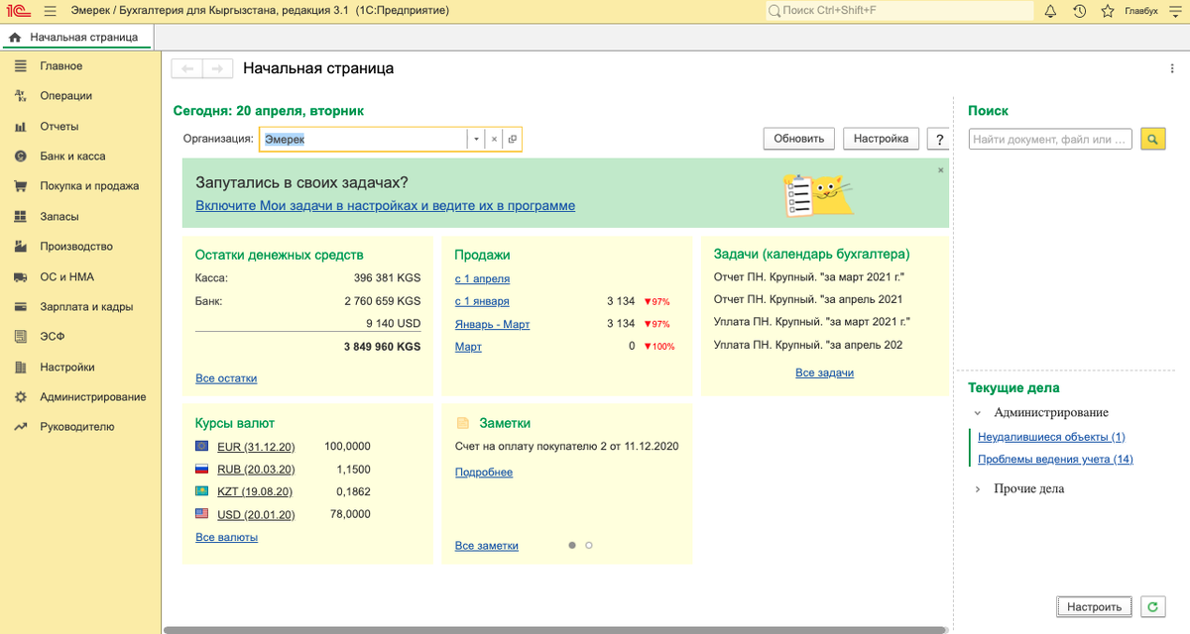Follow the Включите Мои задачи link
The height and width of the screenshot is (634, 1190).
(385, 206)
